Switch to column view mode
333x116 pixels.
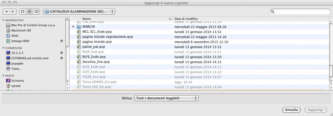37,12
